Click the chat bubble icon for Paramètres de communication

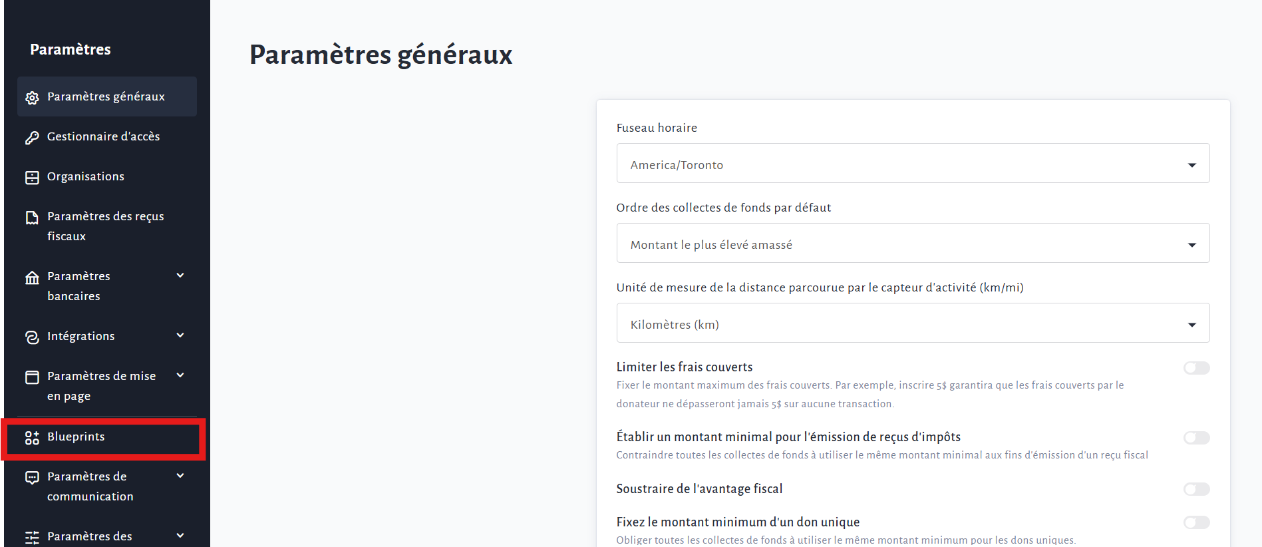point(32,478)
